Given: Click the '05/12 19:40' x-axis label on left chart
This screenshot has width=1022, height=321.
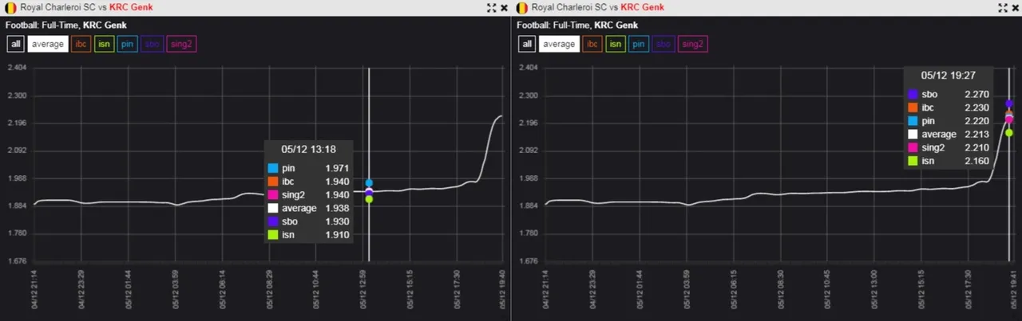Looking at the screenshot, I should point(502,288).
